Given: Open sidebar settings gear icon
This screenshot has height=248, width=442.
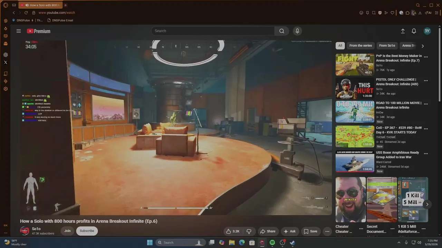Looking at the screenshot, I should [x=6, y=89].
